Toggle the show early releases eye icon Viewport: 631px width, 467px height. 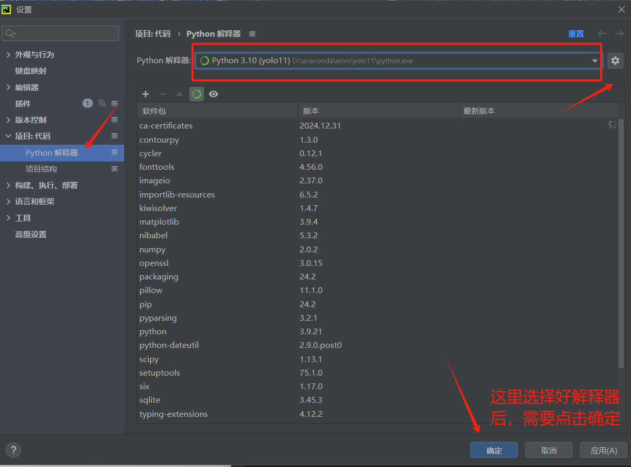coord(213,94)
